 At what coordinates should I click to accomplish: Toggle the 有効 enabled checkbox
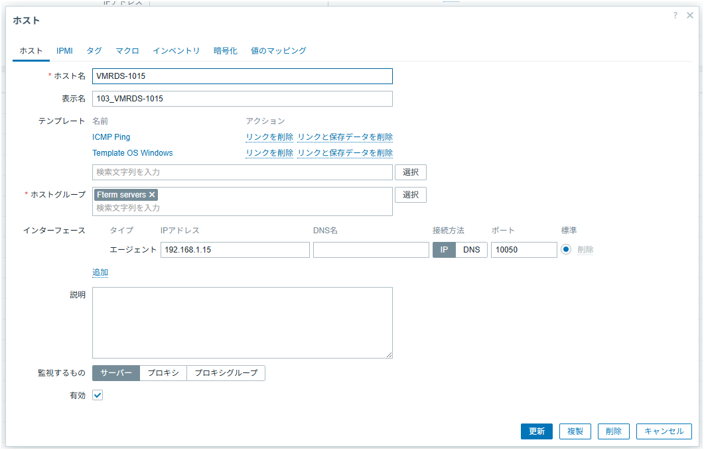pos(98,395)
